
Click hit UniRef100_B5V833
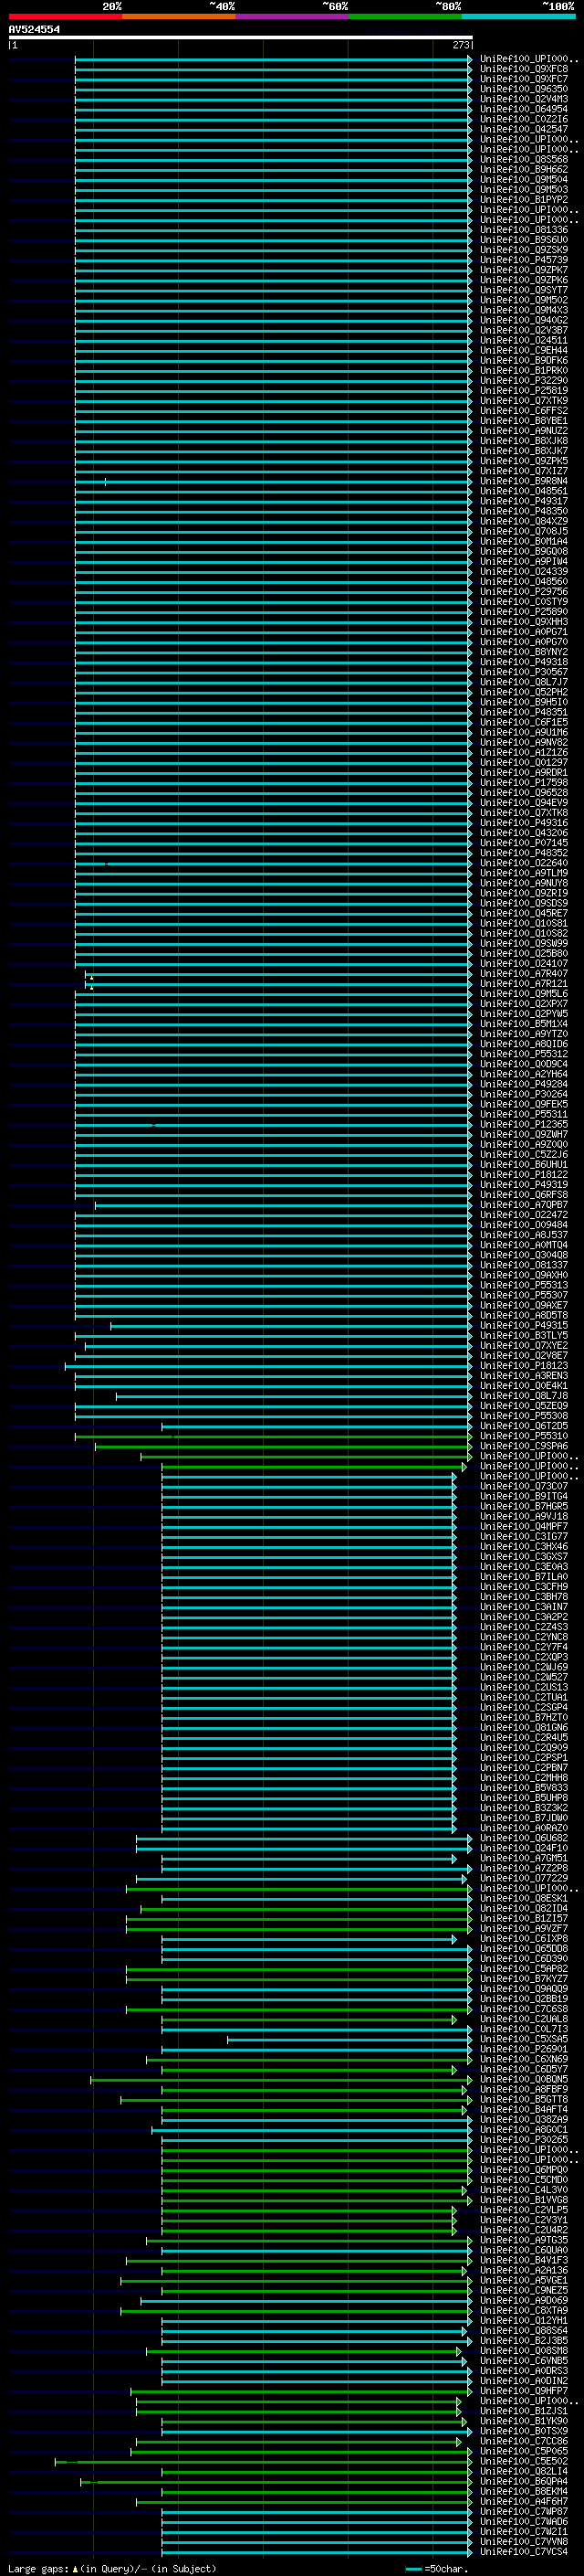click(x=524, y=1788)
